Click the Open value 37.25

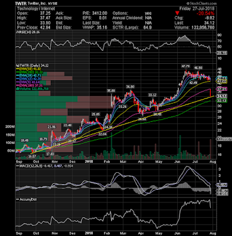[x=45, y=14]
